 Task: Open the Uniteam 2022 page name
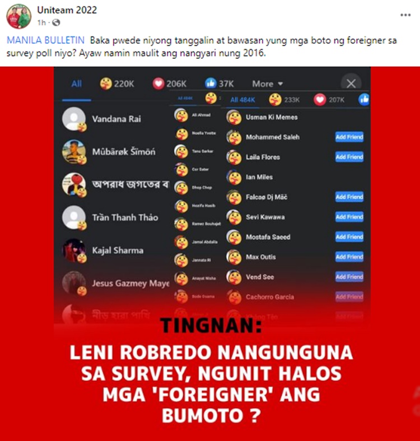tap(67, 10)
